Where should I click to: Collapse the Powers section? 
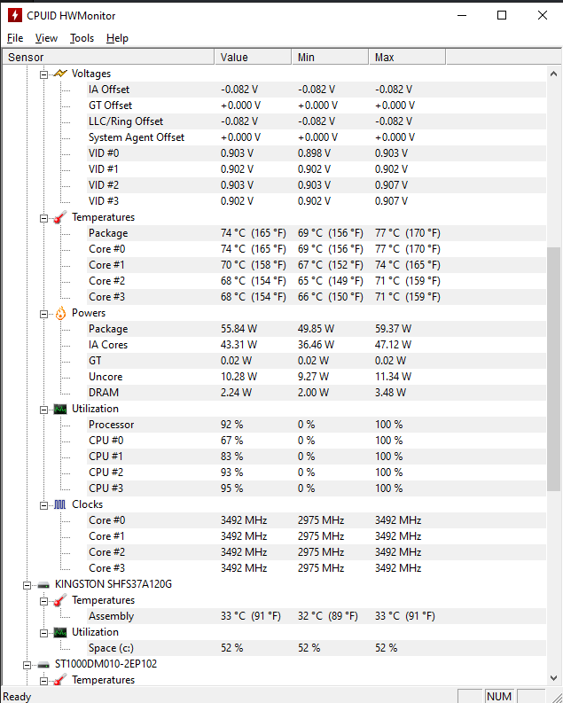[x=43, y=313]
